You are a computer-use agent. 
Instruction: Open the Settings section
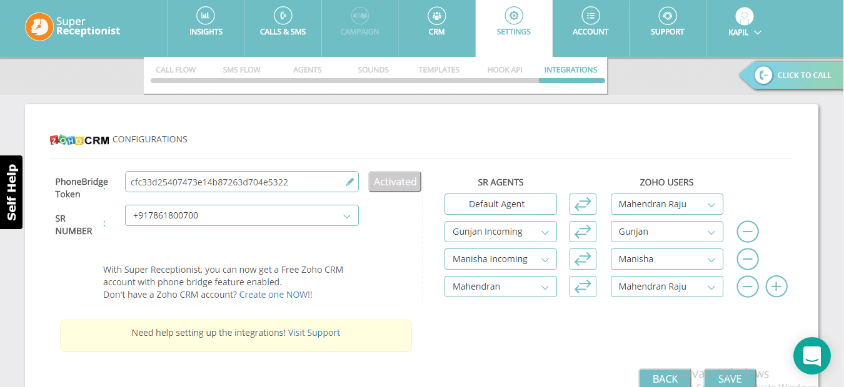[513, 29]
